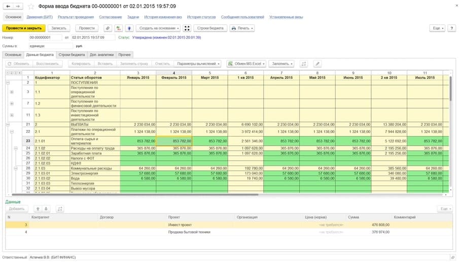
Task: Move data row down with arrow icon
Action: (46, 209)
